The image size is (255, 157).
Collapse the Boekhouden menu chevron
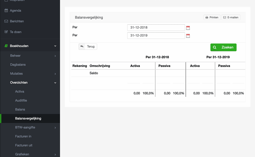pyautogui.click(x=55, y=46)
